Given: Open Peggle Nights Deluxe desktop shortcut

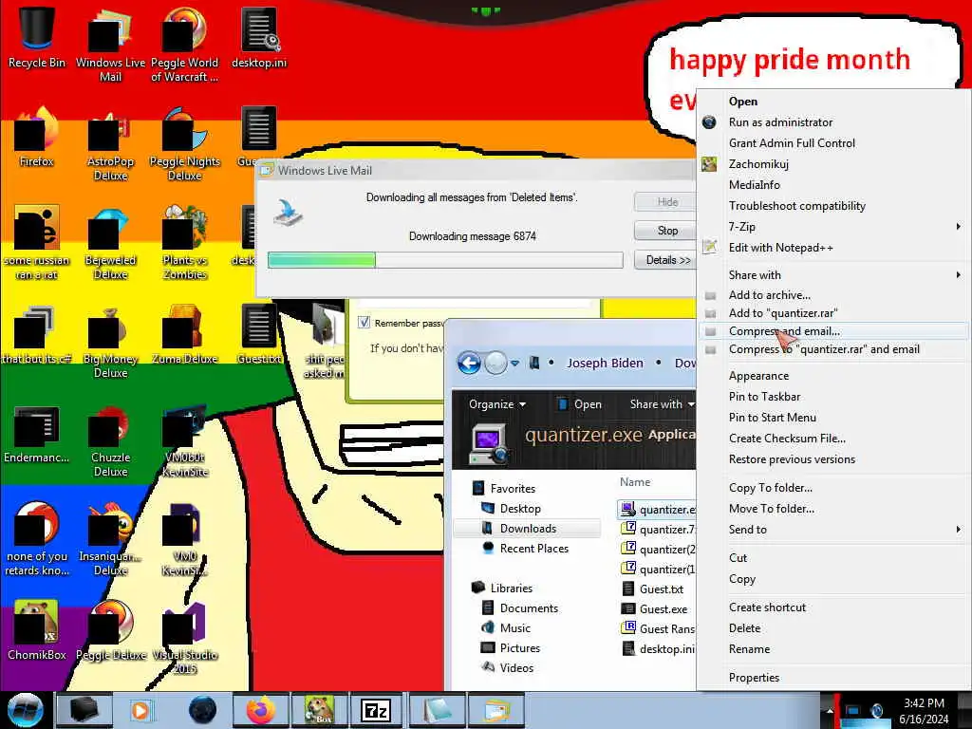Looking at the screenshot, I should [184, 144].
